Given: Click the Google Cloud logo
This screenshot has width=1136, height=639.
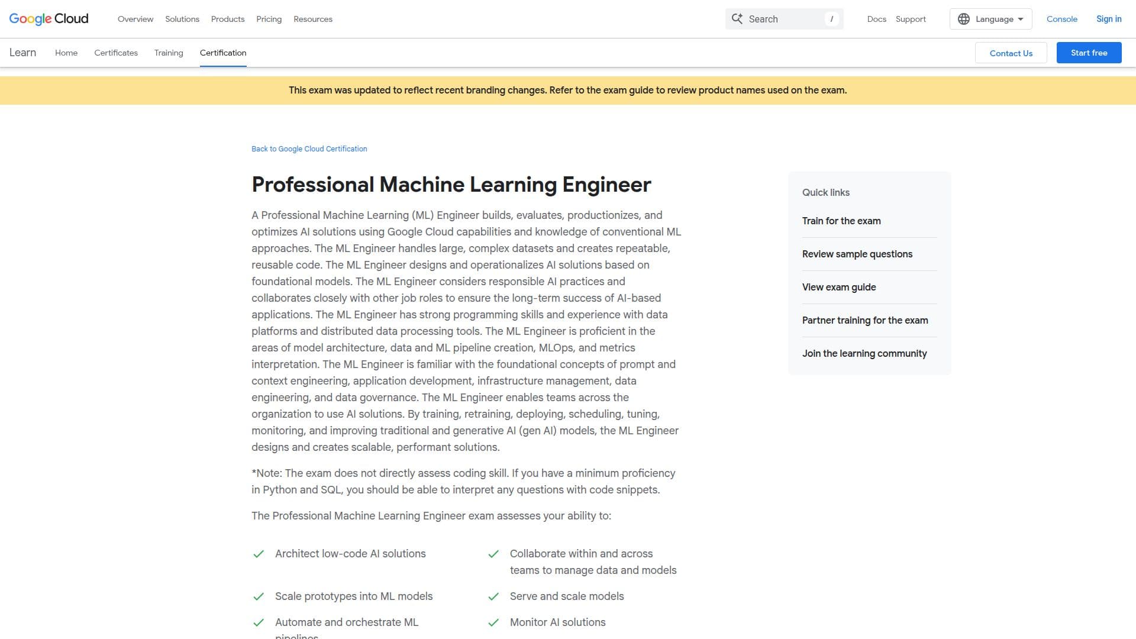Looking at the screenshot, I should (x=49, y=19).
